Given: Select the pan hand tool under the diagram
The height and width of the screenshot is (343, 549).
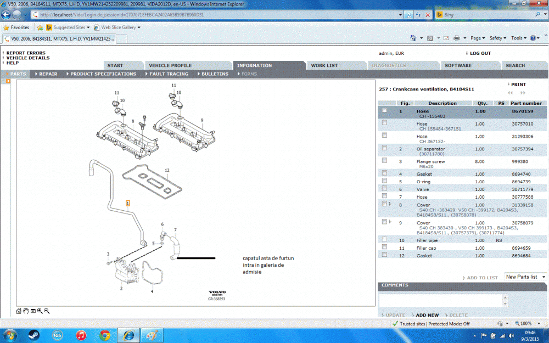Looking at the screenshot, I should pyautogui.click(x=26, y=311).
